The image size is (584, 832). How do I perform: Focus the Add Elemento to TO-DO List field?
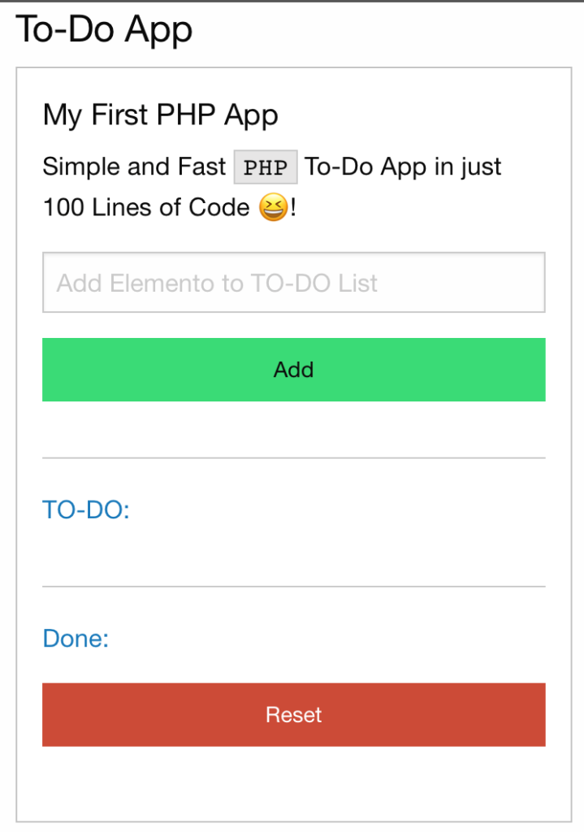294,282
